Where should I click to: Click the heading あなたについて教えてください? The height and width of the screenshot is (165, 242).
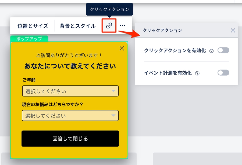(70, 66)
